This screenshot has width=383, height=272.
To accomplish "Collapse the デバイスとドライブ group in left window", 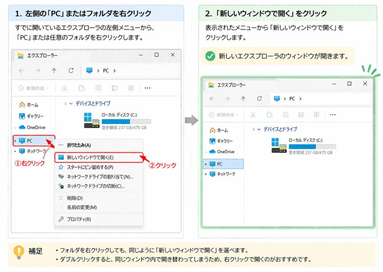I will 71,104.
